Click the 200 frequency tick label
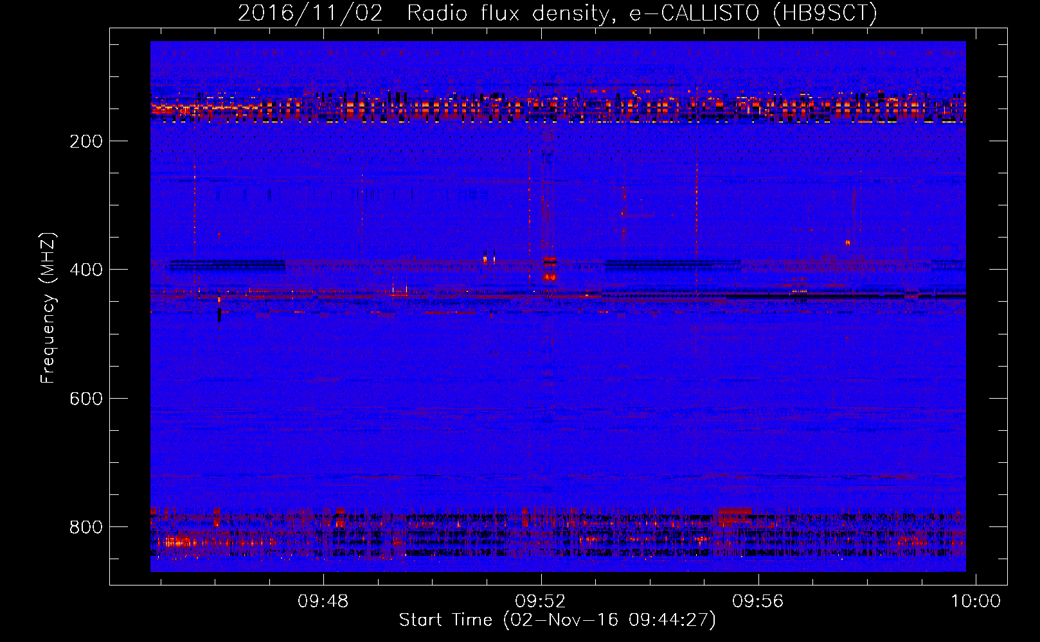 [x=86, y=141]
